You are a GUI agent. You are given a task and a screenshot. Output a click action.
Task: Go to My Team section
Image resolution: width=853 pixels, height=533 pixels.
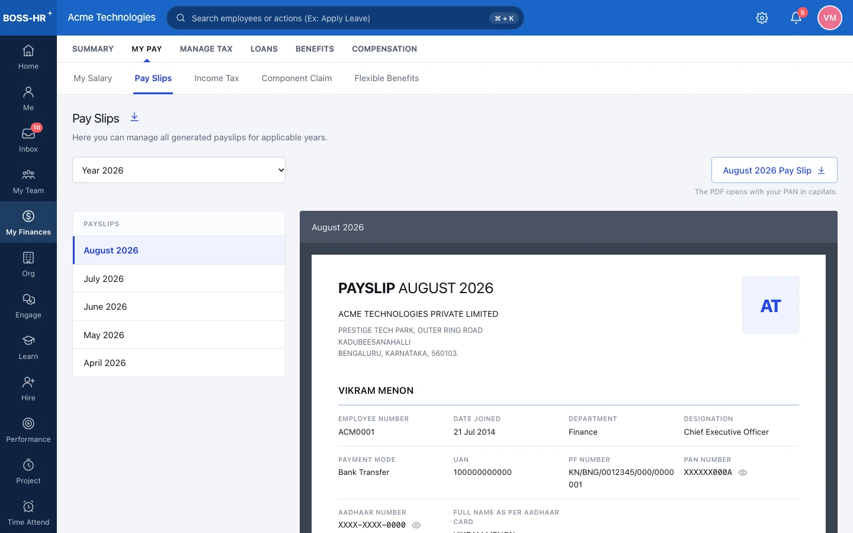pos(28,181)
